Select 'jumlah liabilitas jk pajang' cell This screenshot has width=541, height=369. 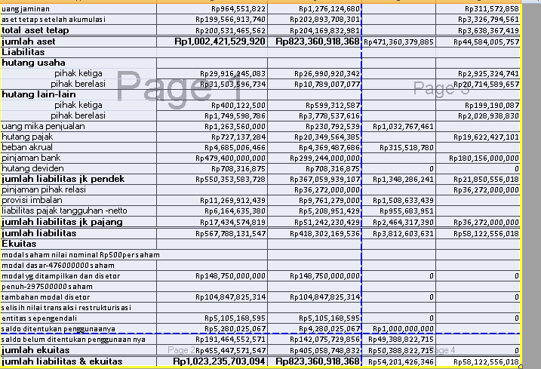78,222
